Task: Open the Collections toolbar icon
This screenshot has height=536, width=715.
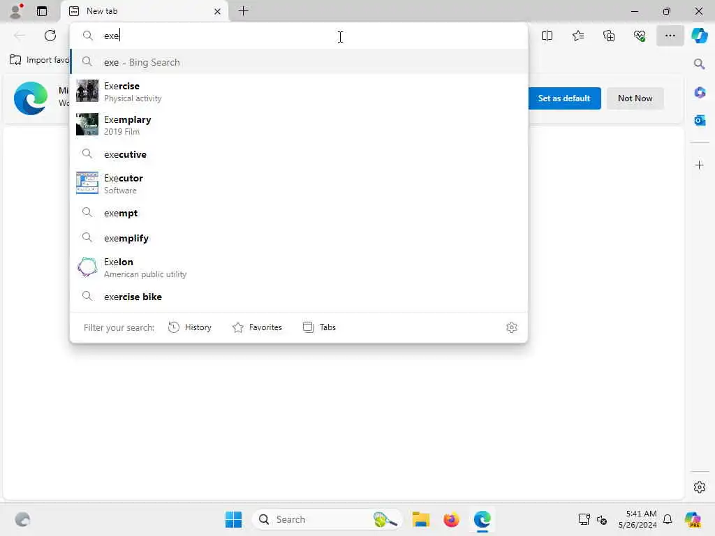Action: 609,36
